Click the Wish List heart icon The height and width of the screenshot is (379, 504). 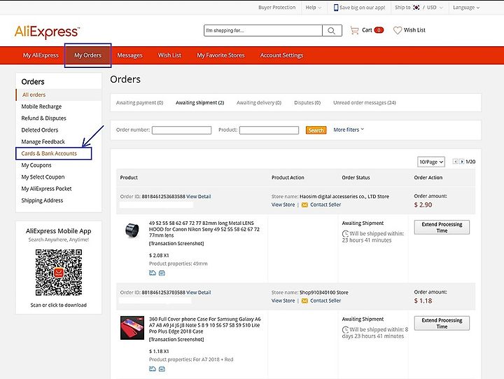[398, 30]
